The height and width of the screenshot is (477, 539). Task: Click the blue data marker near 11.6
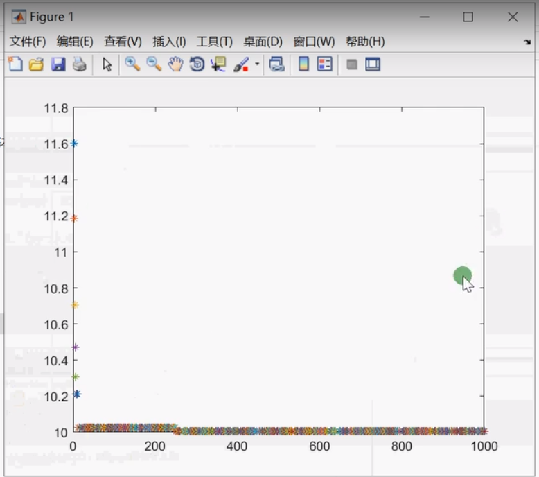pyautogui.click(x=74, y=144)
